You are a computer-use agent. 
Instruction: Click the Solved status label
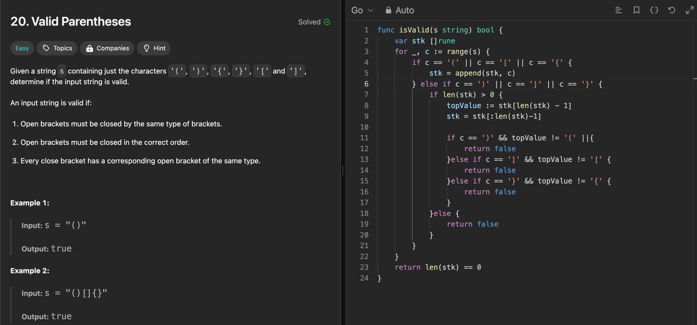click(309, 22)
